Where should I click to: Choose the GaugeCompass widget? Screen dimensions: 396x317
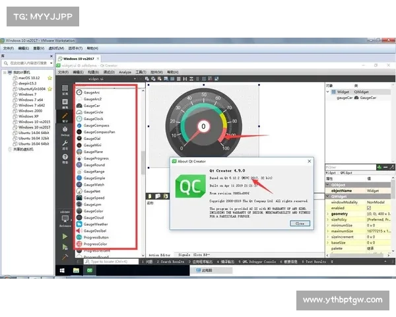pyautogui.click(x=96, y=125)
